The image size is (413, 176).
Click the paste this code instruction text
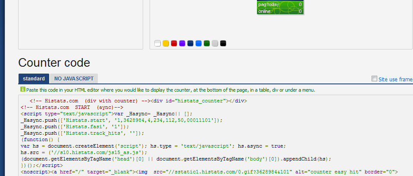pyautogui.click(x=171, y=90)
